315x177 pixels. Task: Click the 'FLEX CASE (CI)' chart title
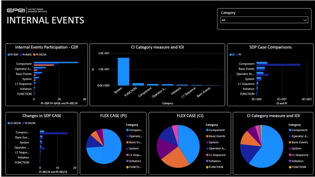pyautogui.click(x=190, y=116)
